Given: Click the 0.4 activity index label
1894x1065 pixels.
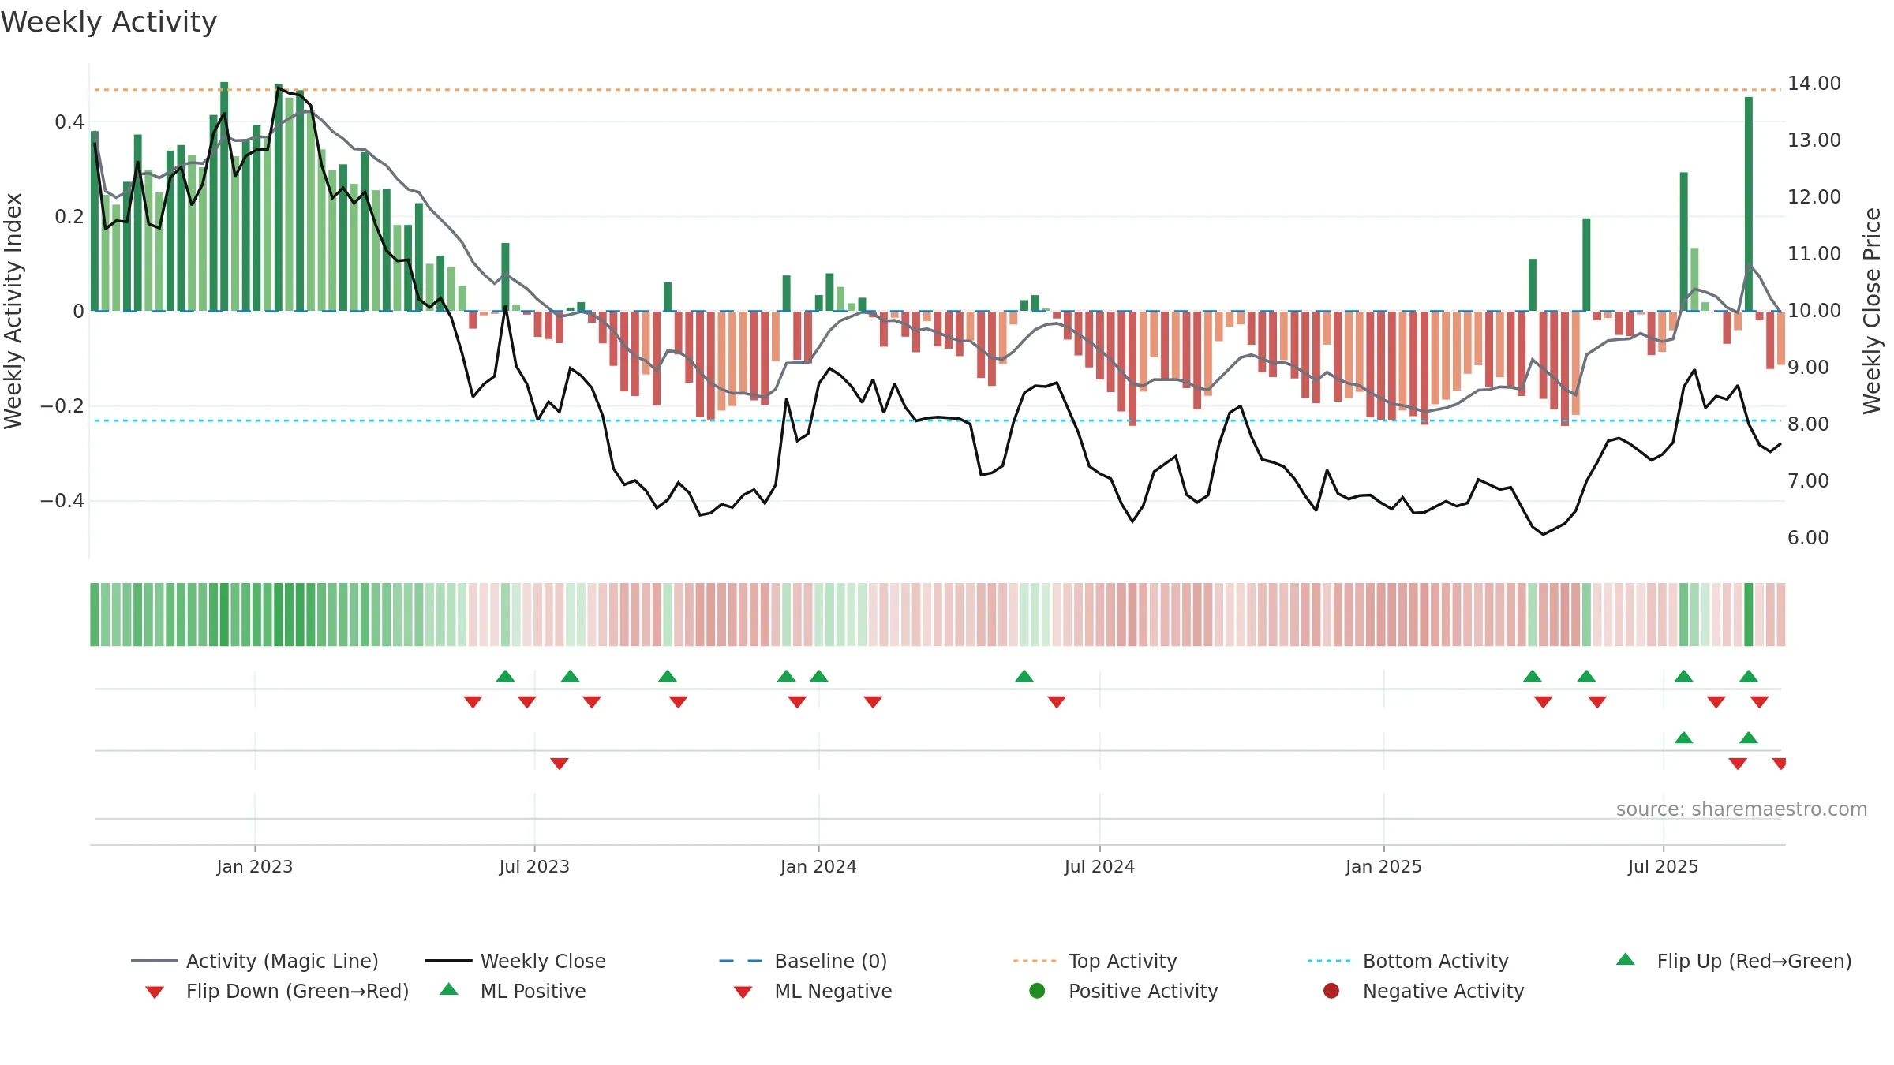Looking at the screenshot, I should [x=69, y=121].
